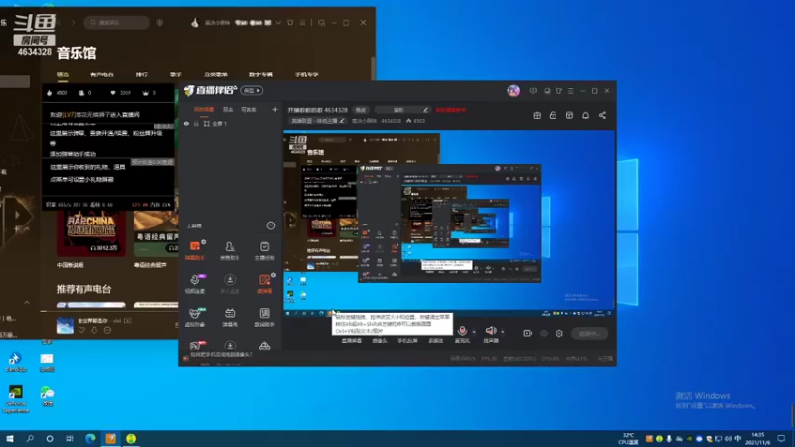
Task: Click the start-streaming button at bottom right
Action: point(589,333)
